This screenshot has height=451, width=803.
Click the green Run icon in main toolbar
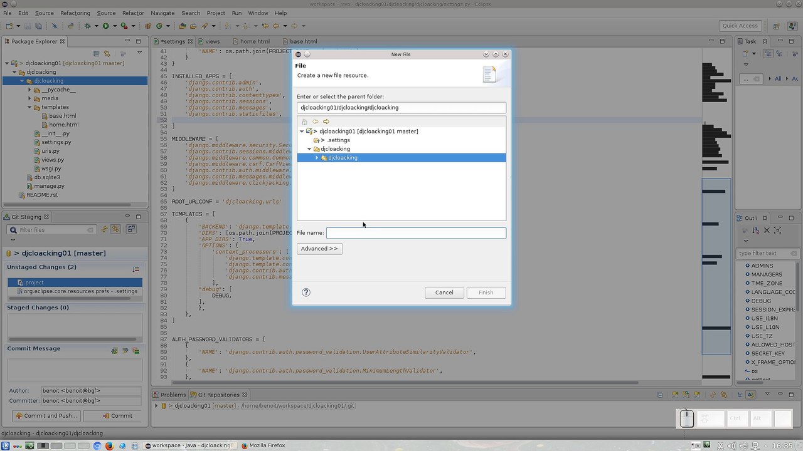[105, 26]
